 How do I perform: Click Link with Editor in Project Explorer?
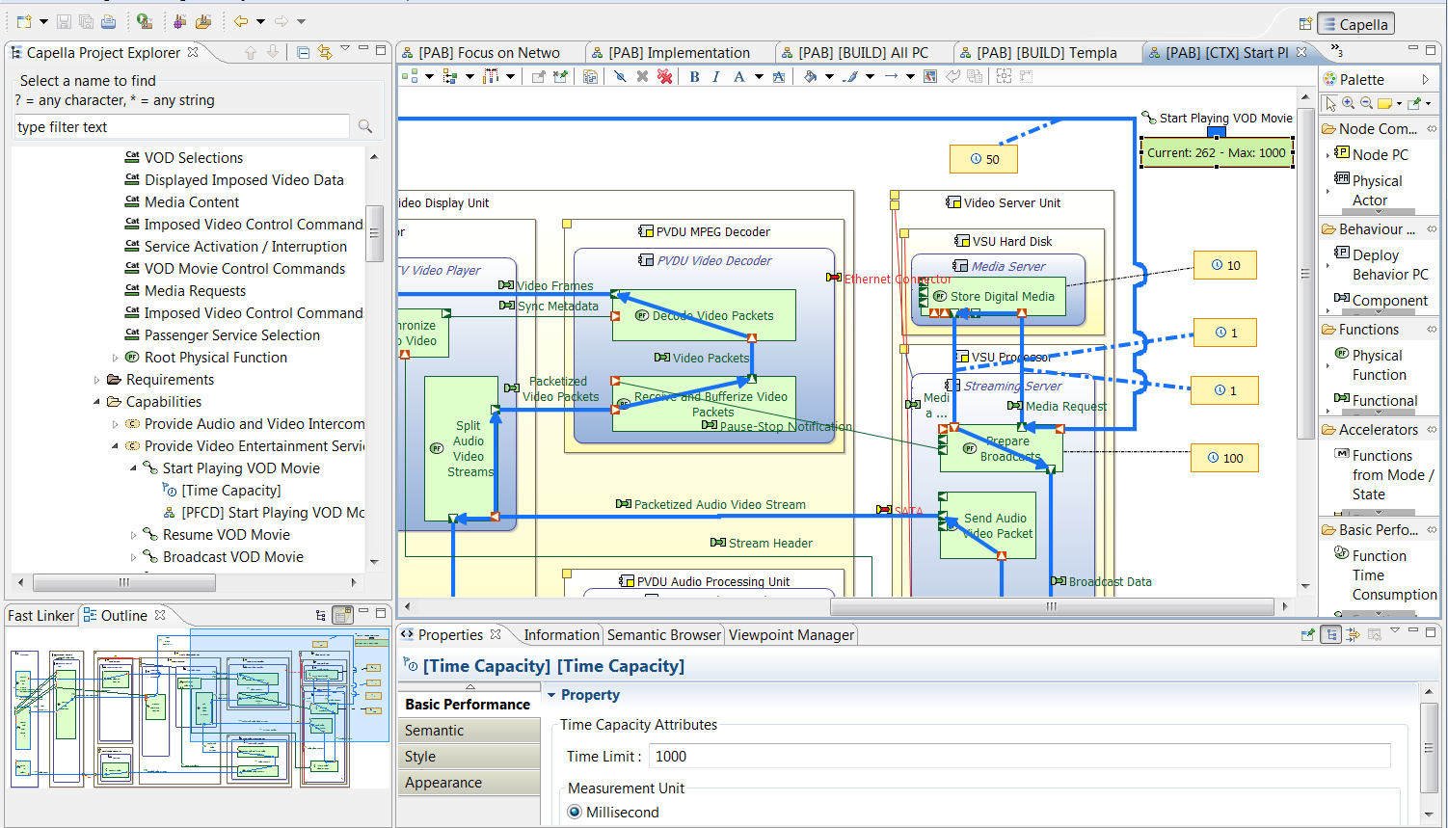coord(325,53)
